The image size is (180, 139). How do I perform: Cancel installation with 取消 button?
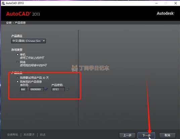pyautogui.click(x=167, y=135)
